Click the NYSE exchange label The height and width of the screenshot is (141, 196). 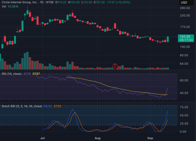pyautogui.click(x=50, y=2)
